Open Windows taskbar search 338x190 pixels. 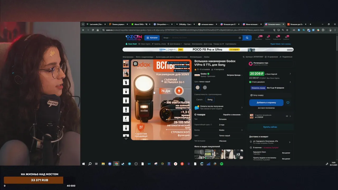click(x=90, y=164)
